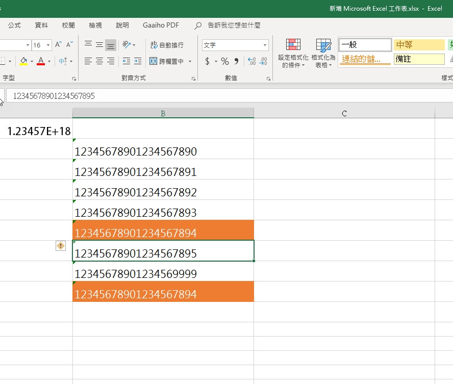Screen dimensions: 453x384
Task: Toggle center horizontal text alignment
Action: tap(99, 61)
